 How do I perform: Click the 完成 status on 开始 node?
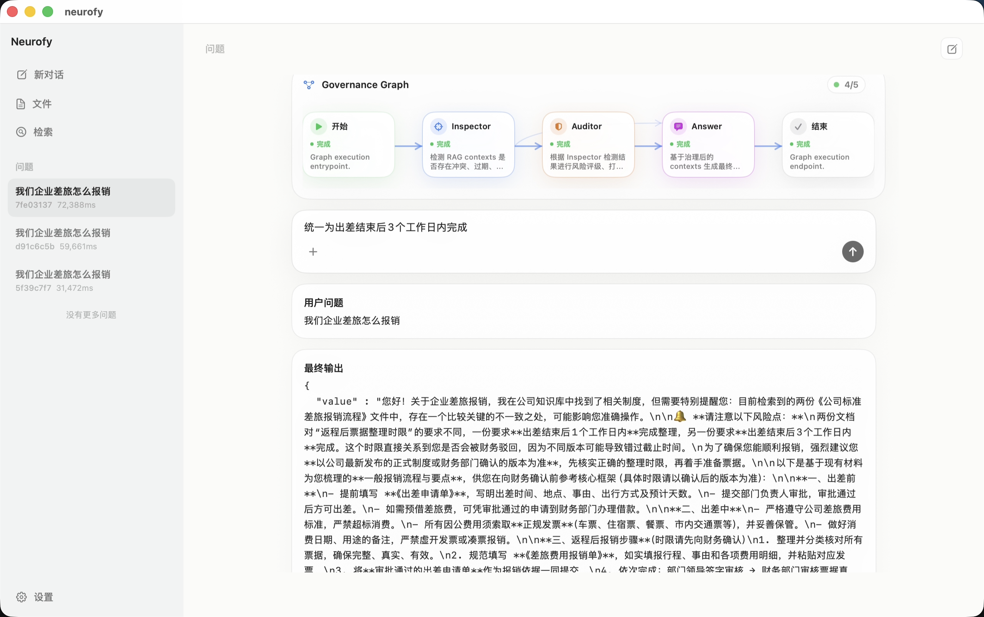pos(321,144)
